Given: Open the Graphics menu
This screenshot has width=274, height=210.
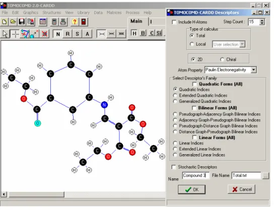Looking at the screenshot, I should tap(31, 13).
